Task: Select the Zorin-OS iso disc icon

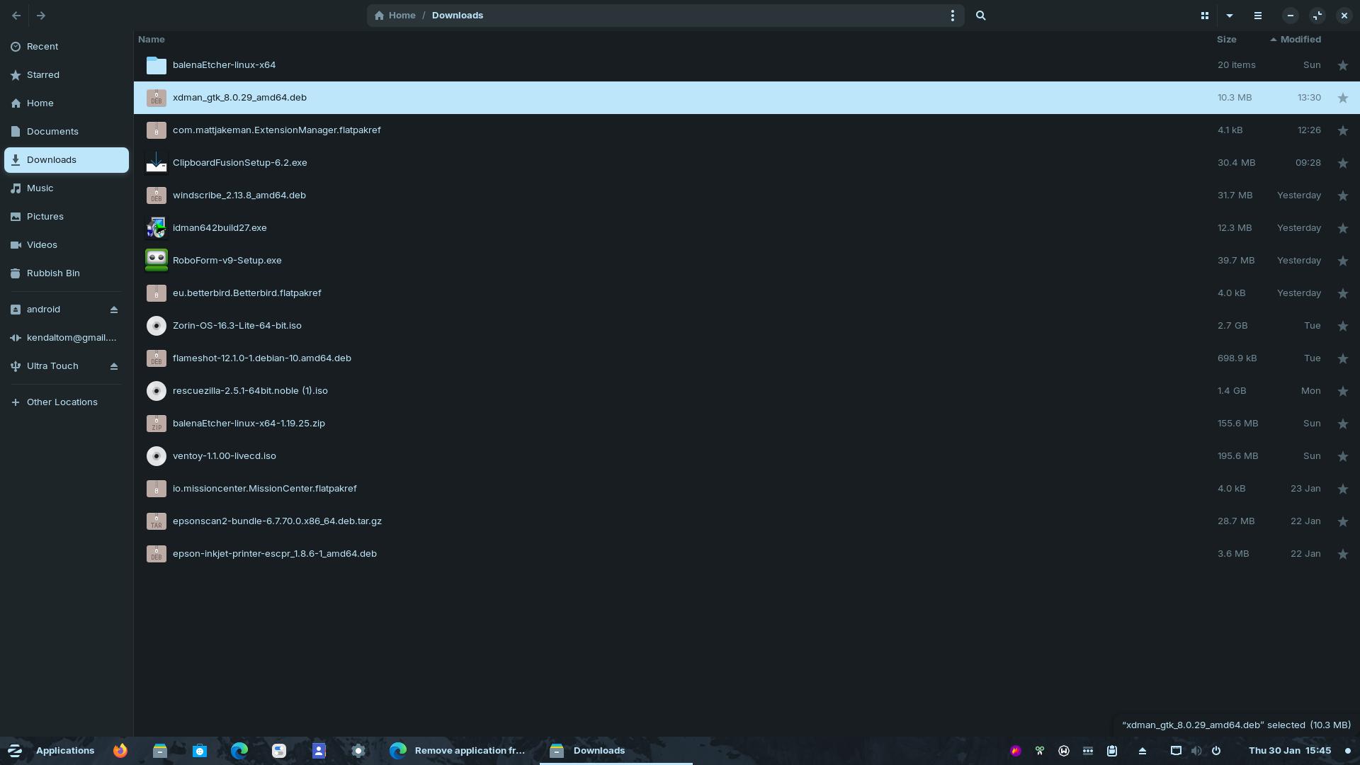Action: tap(156, 326)
